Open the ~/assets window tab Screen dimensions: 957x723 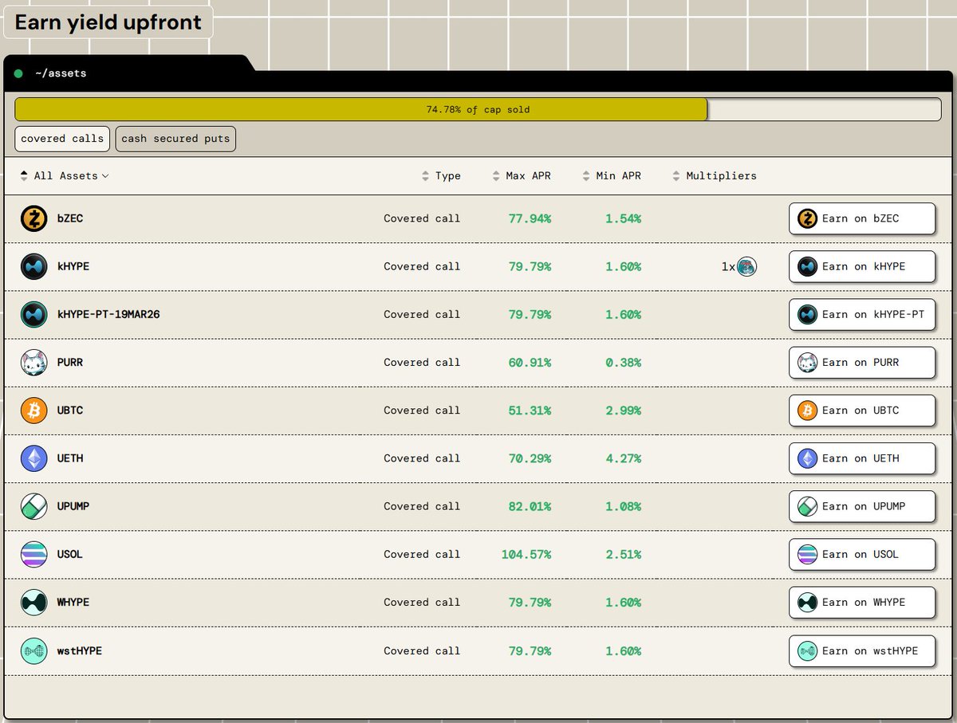tap(61, 73)
